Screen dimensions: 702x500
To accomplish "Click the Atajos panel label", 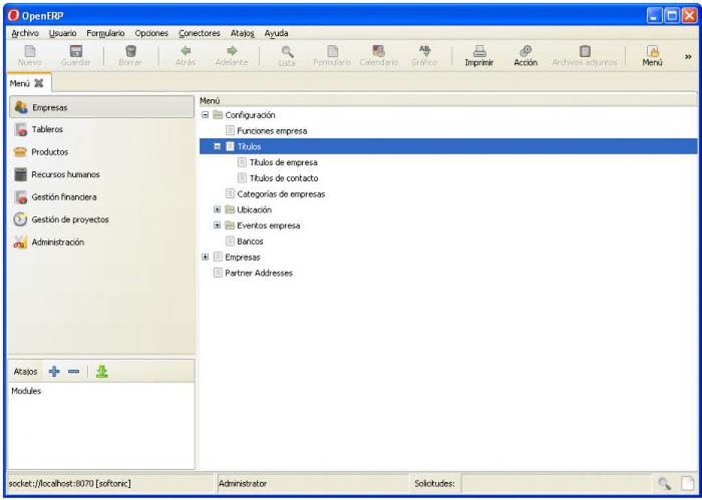I will point(25,371).
